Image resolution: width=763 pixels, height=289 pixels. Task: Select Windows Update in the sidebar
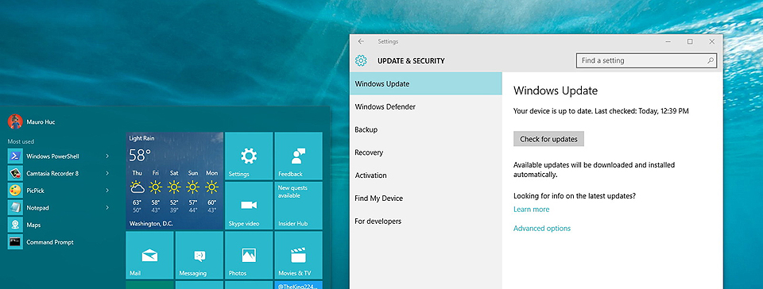point(426,83)
